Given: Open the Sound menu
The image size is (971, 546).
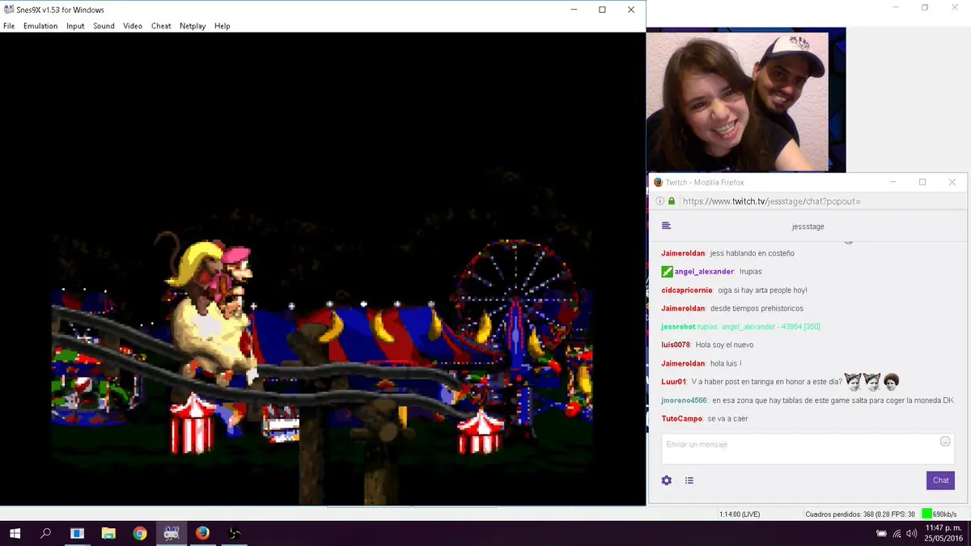Looking at the screenshot, I should (x=104, y=26).
